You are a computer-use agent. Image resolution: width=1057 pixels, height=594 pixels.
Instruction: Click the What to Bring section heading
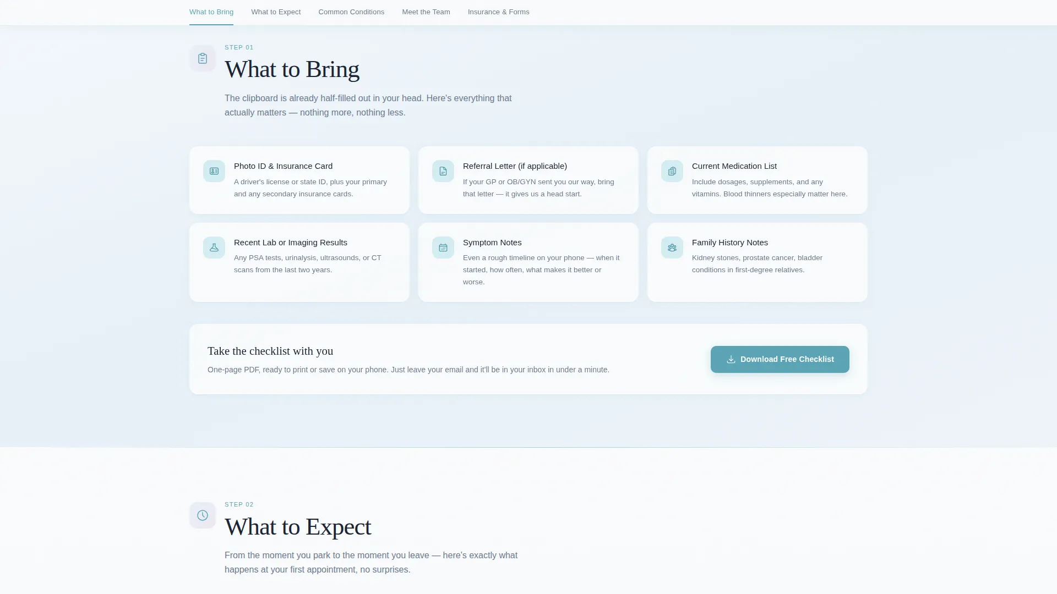point(292,69)
